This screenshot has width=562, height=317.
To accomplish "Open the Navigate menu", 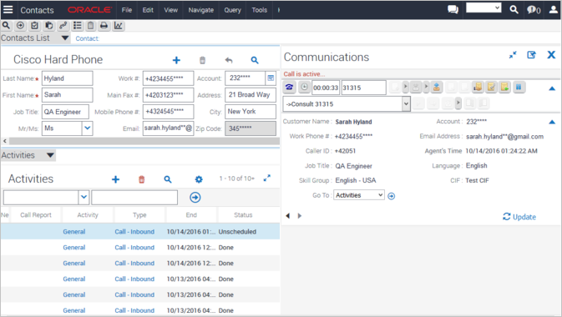I will tap(200, 10).
